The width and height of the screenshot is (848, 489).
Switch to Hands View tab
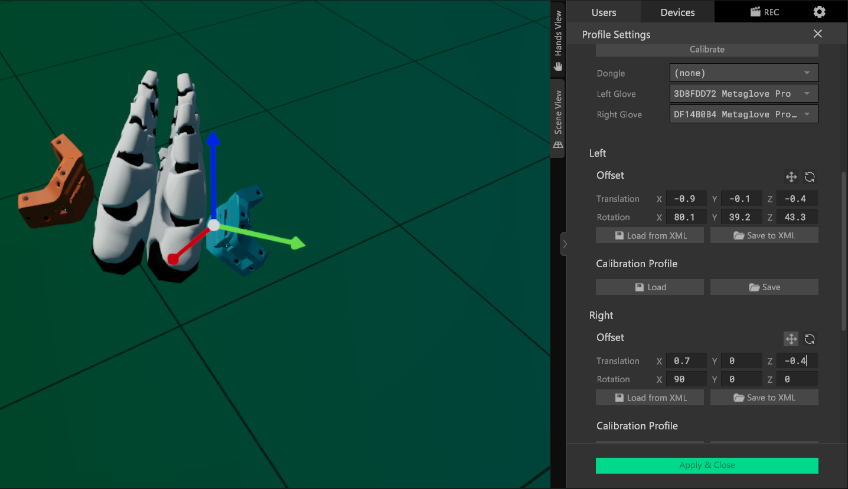[558, 40]
